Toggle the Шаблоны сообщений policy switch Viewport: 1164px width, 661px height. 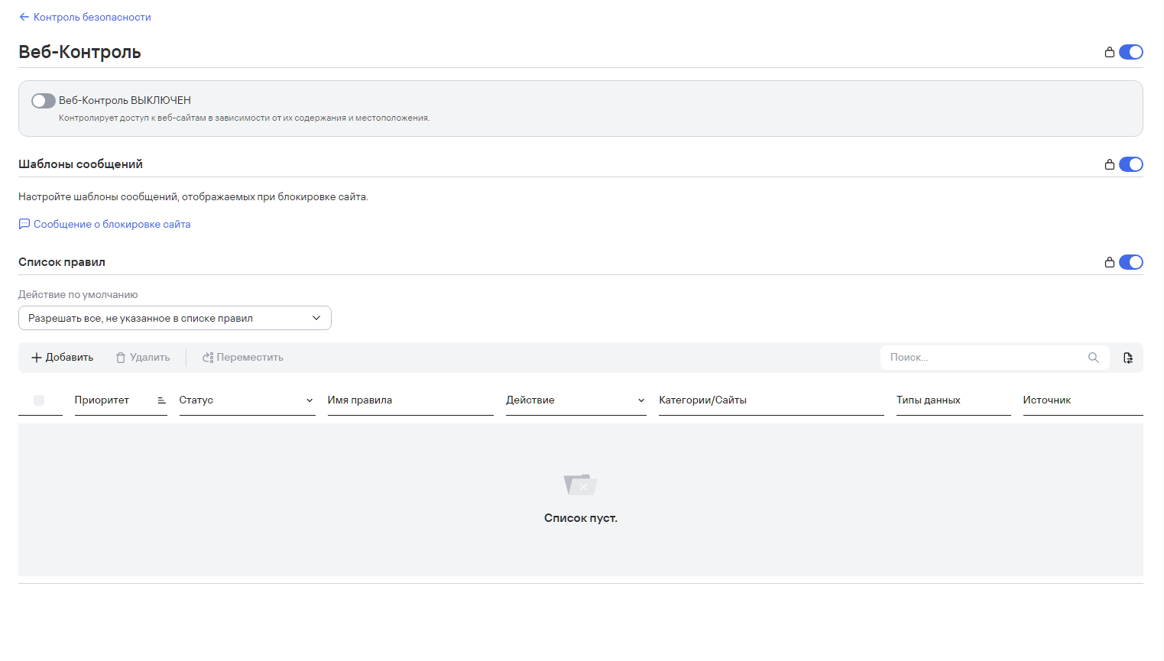pos(1131,164)
